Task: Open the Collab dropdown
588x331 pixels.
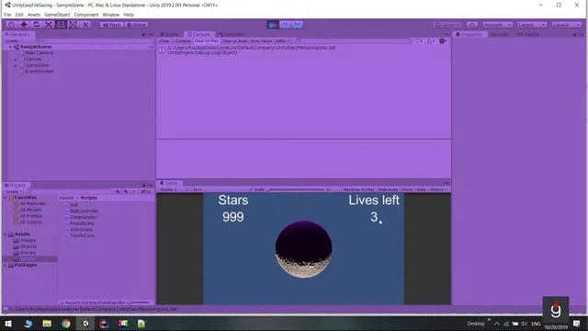Action: 447,25
